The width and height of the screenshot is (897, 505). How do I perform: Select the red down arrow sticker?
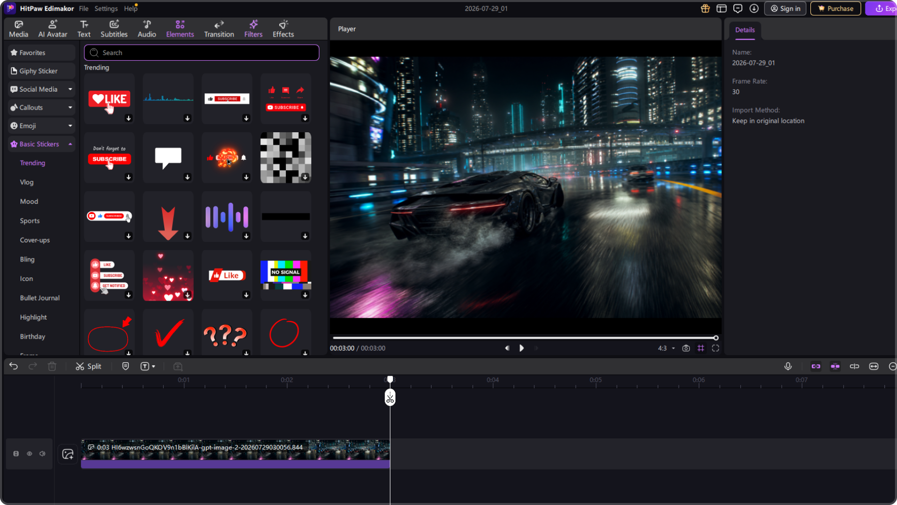coord(168,216)
